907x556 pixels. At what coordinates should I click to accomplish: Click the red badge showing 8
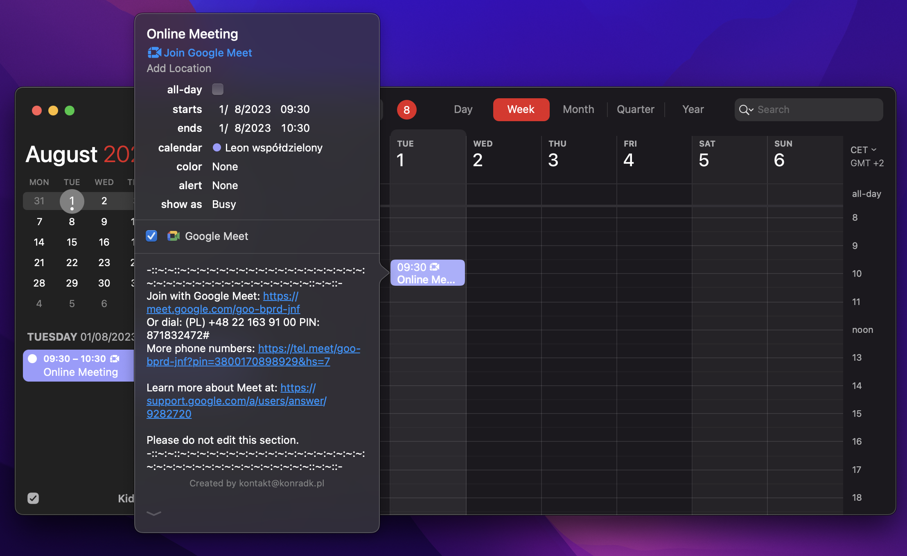tap(406, 109)
